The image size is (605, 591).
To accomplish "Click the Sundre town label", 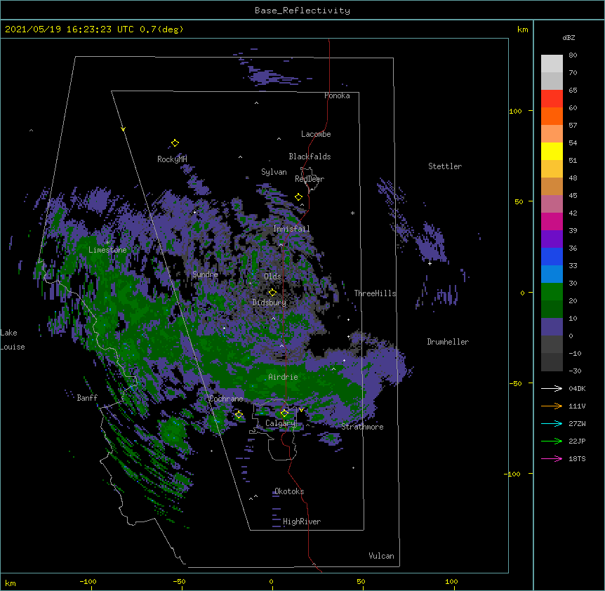I will (205, 274).
